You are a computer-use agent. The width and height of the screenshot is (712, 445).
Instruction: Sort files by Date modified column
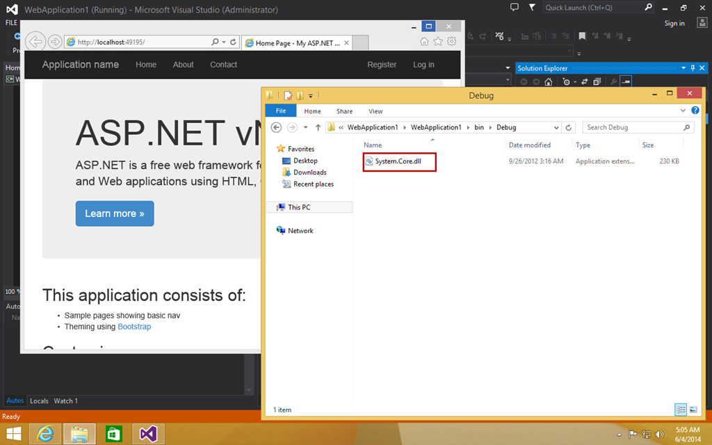(529, 145)
